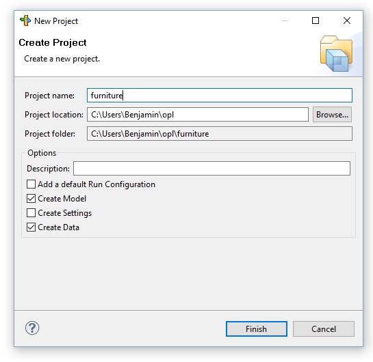Click the help question mark icon

tap(32, 328)
